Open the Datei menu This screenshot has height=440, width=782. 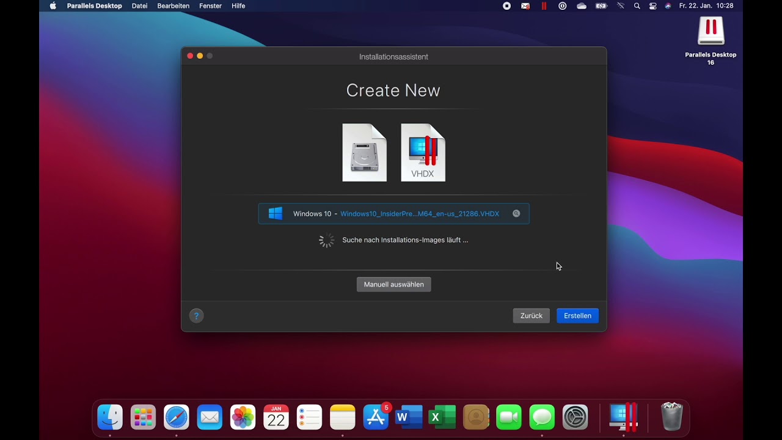tap(139, 6)
